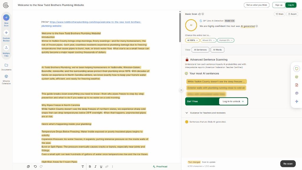This screenshot has height=170, width=302.
Task: Expand the AI 100% dropdown
Action: point(192,40)
